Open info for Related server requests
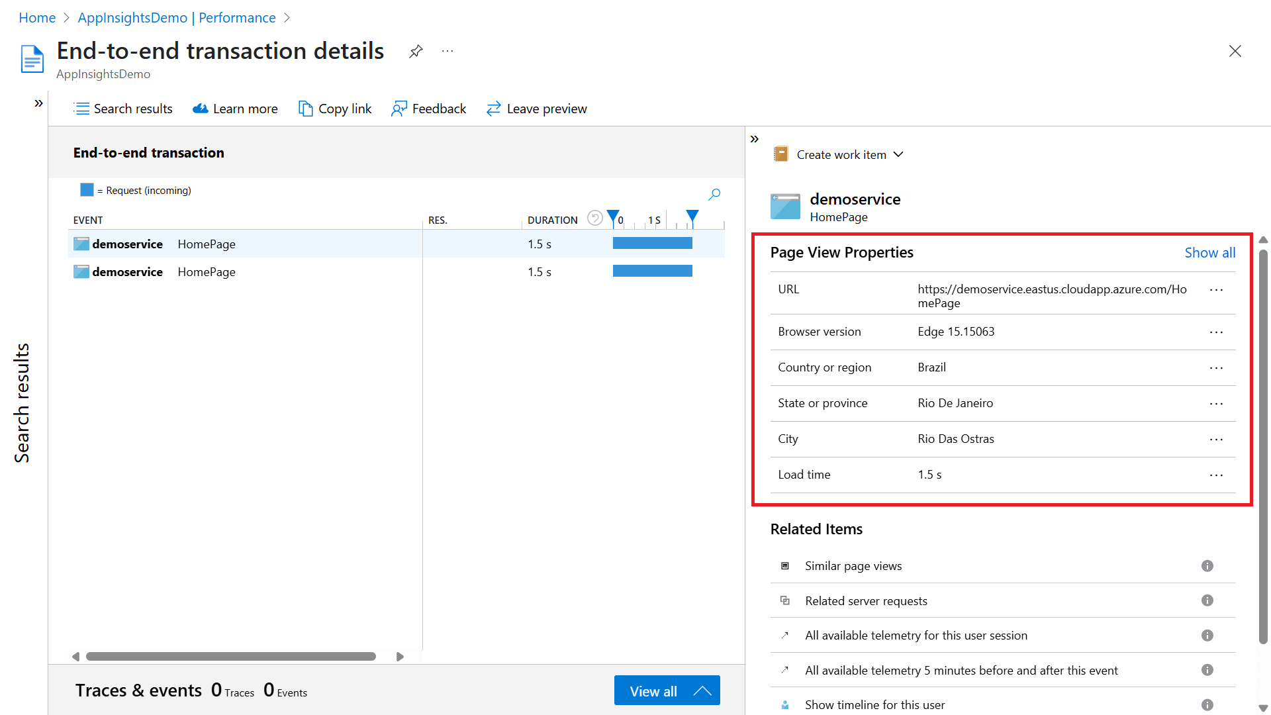The height and width of the screenshot is (715, 1271). 1207,600
